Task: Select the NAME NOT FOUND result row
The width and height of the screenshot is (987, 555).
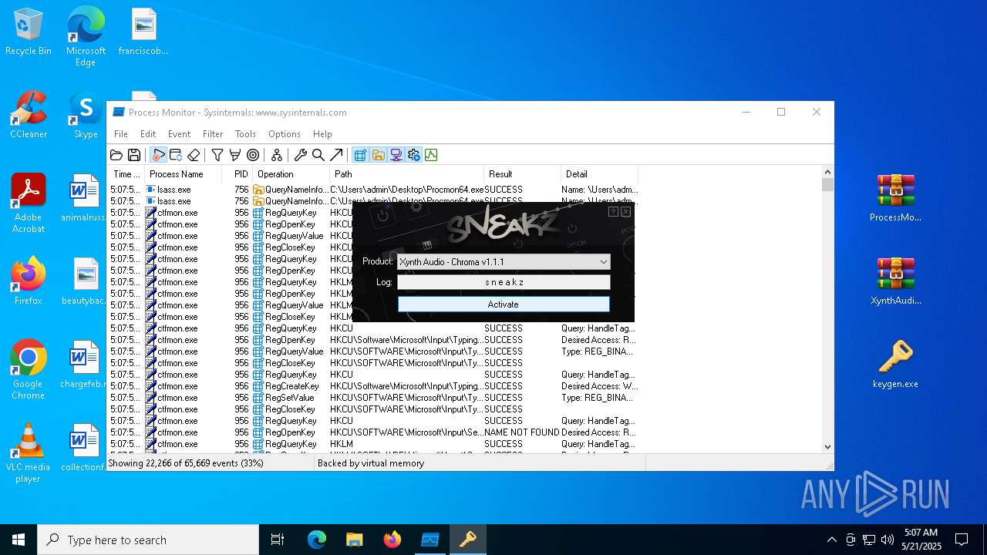Action: [x=373, y=432]
